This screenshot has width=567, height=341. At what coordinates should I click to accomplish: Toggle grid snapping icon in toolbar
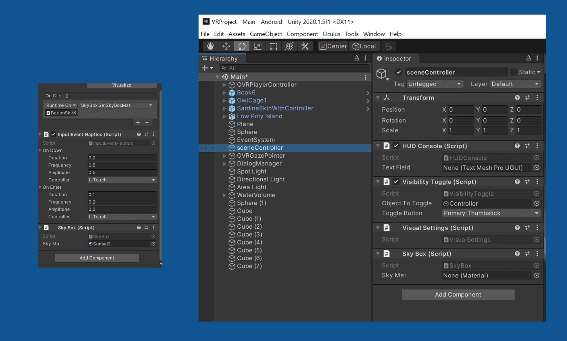(388, 46)
